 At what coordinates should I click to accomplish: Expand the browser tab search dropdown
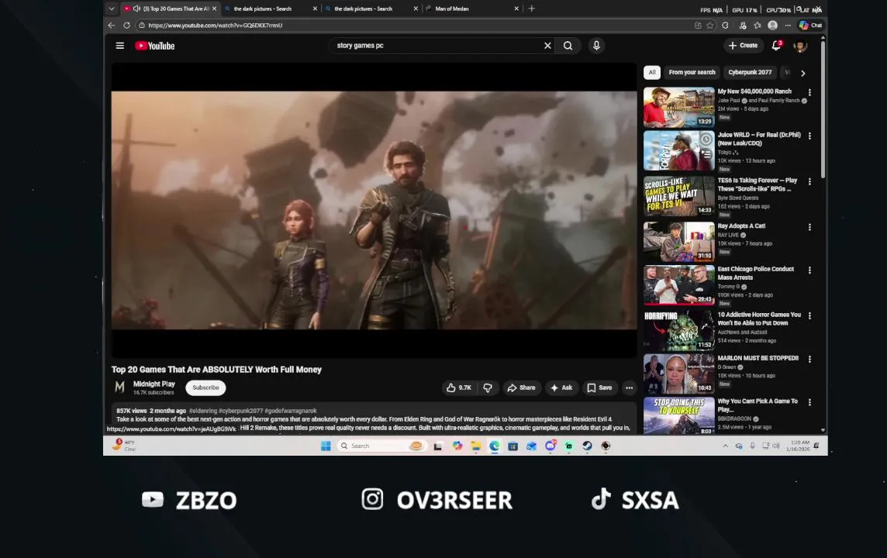[x=112, y=9]
